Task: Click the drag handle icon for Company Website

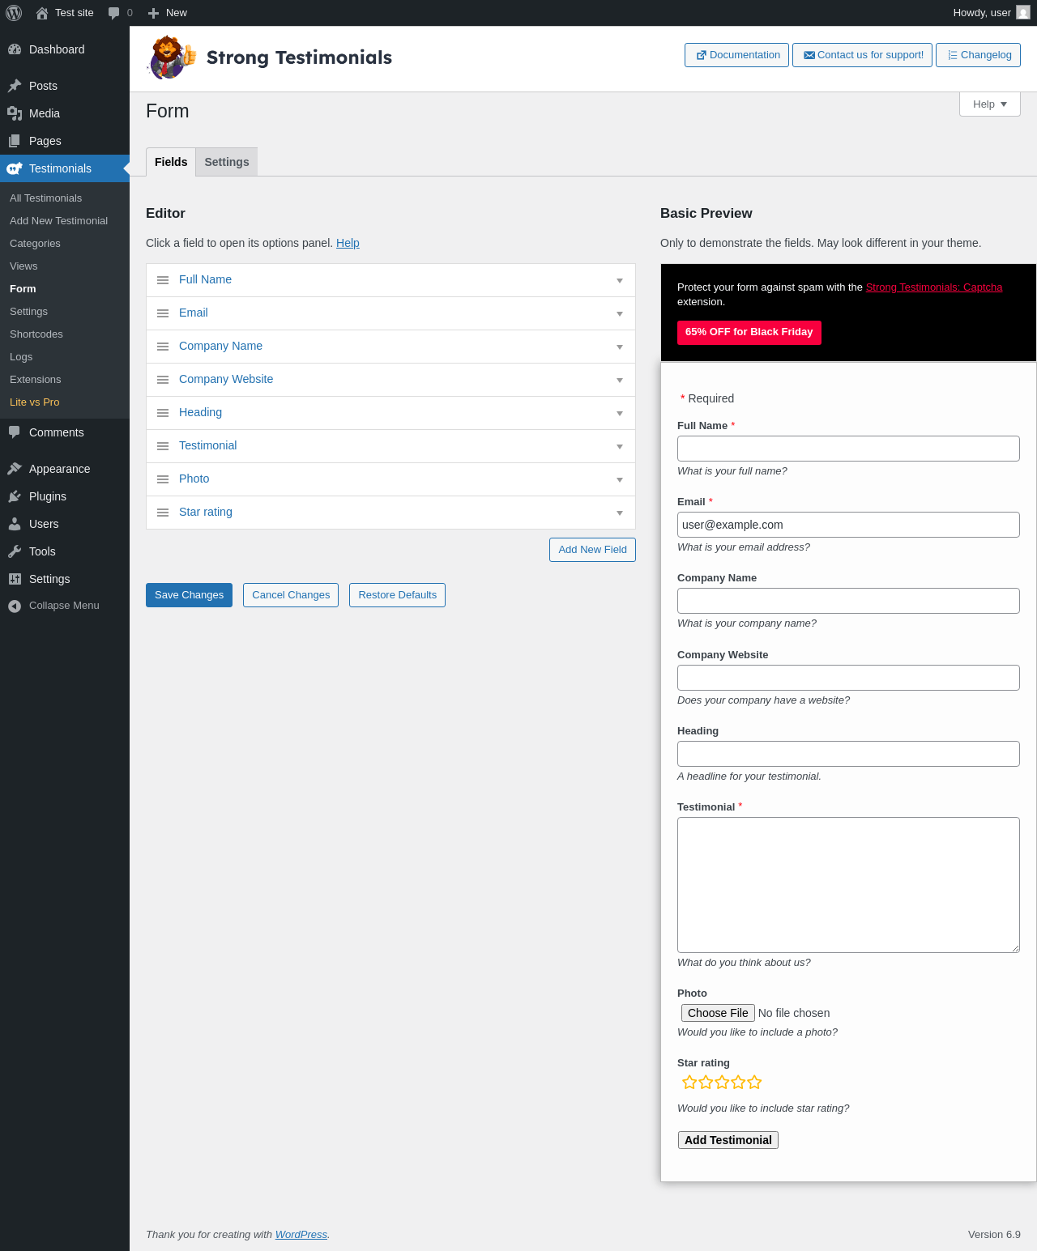Action: (163, 380)
